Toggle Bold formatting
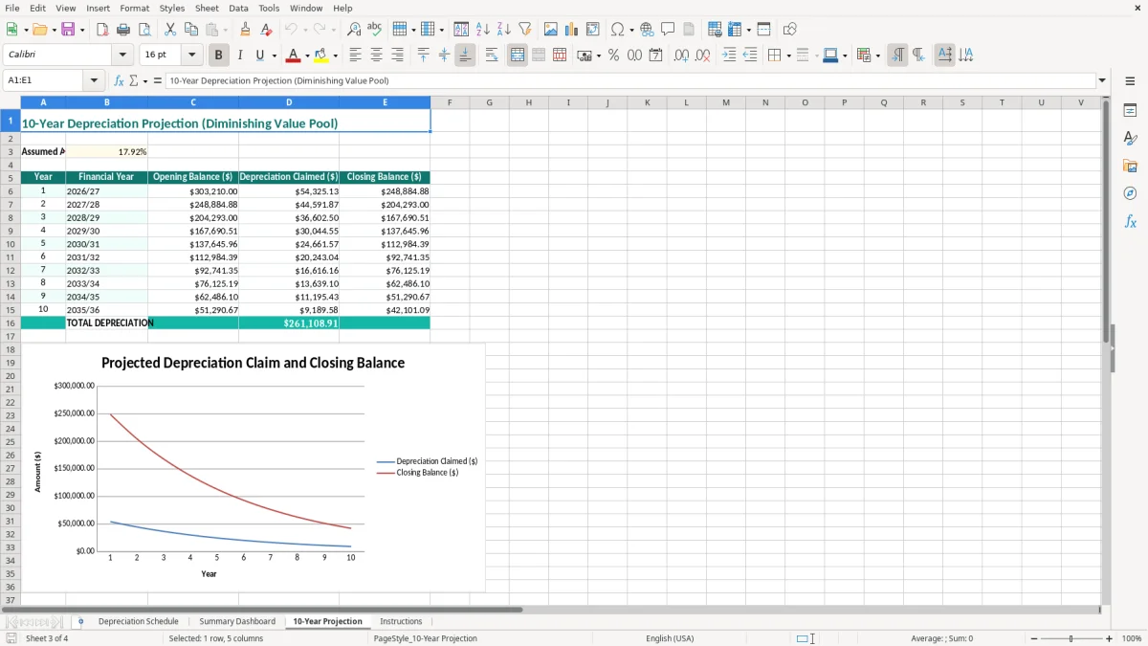The width and height of the screenshot is (1148, 646). 218,56
